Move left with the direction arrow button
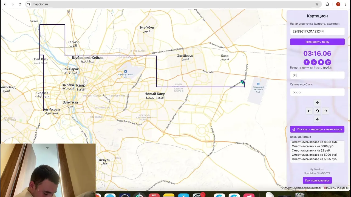 click(x=309, y=111)
